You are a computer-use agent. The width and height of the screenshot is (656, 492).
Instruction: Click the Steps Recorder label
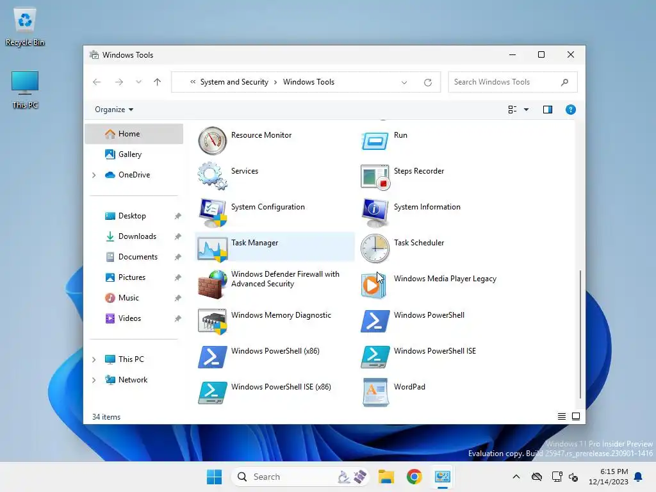tap(419, 171)
